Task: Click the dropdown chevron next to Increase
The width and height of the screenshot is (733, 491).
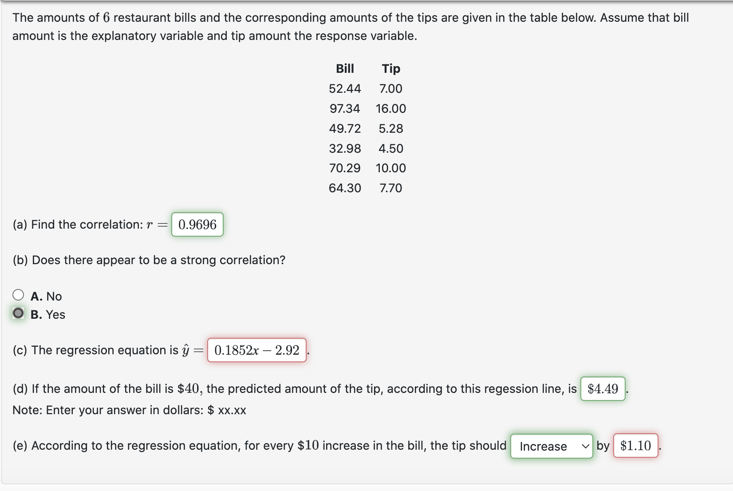Action: 586,446
